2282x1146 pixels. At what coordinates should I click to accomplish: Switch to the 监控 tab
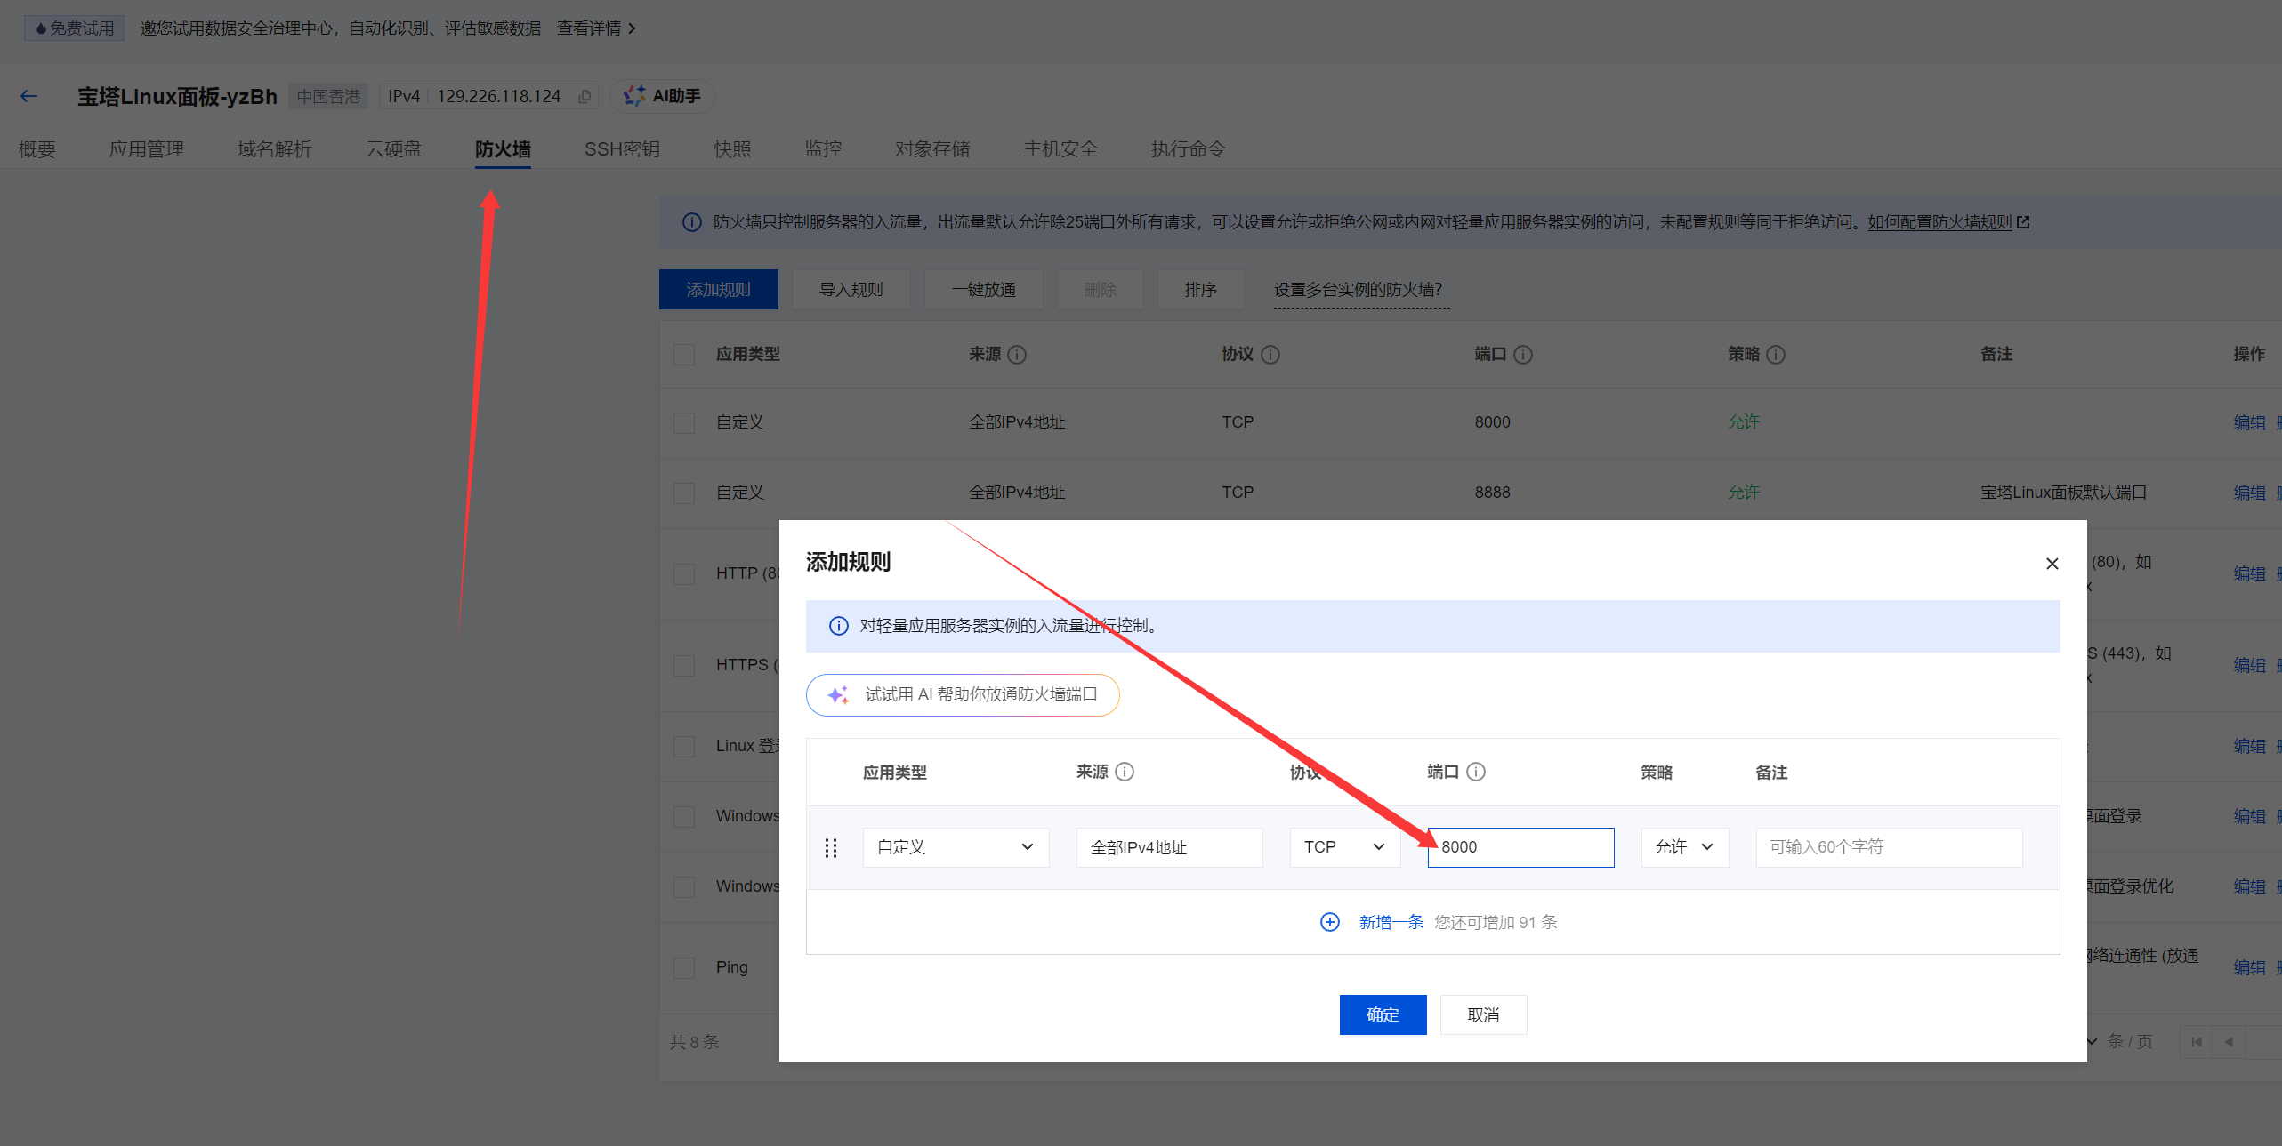click(x=822, y=149)
